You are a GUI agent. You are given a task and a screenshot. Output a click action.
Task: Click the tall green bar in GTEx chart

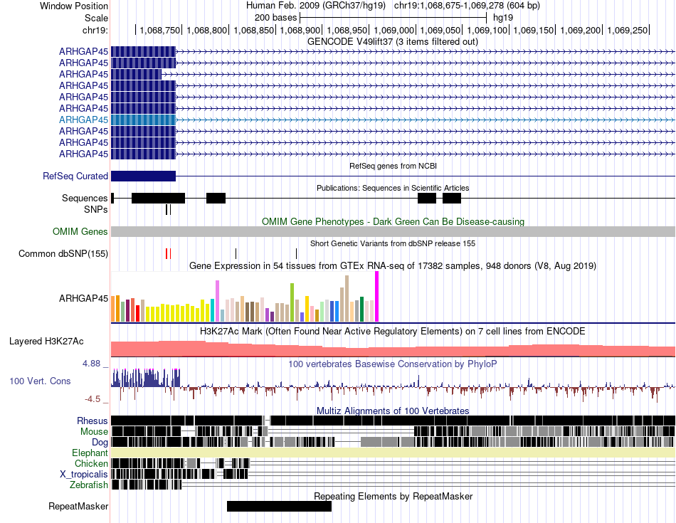(x=292, y=302)
